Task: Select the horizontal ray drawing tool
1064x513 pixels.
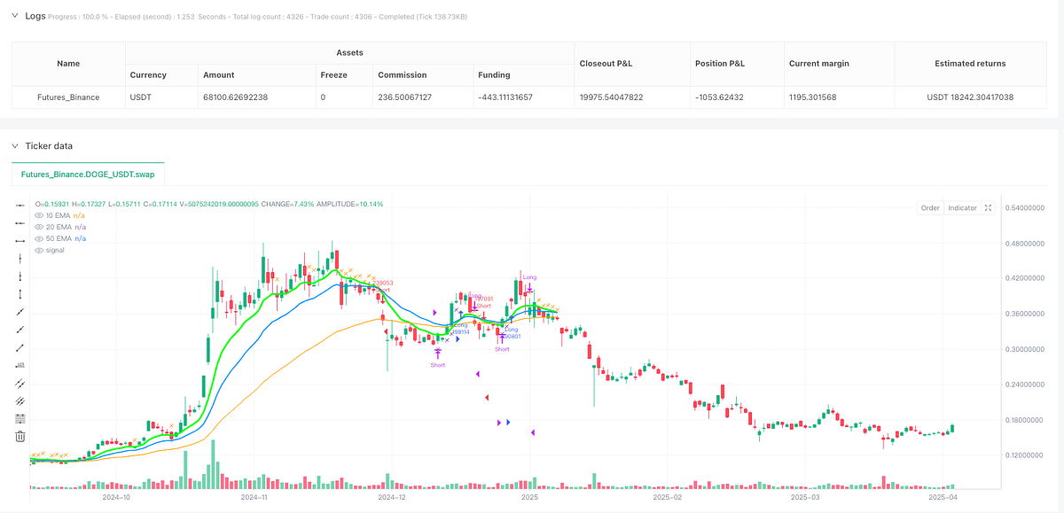Action: (x=19, y=223)
